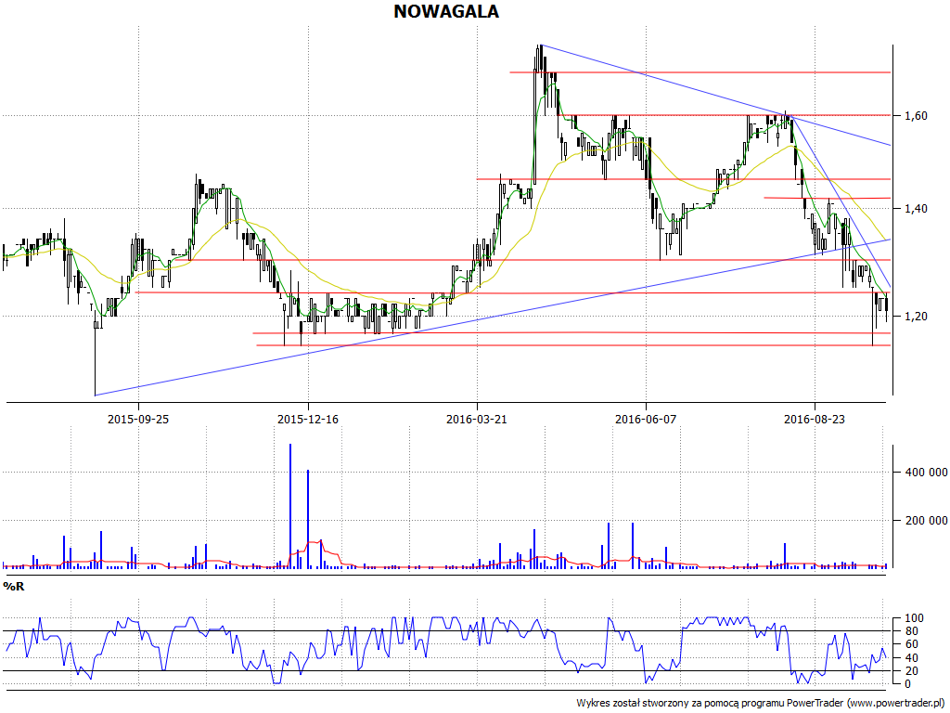Click the 2016-08-23 date label
The image size is (950, 713).
tap(815, 419)
